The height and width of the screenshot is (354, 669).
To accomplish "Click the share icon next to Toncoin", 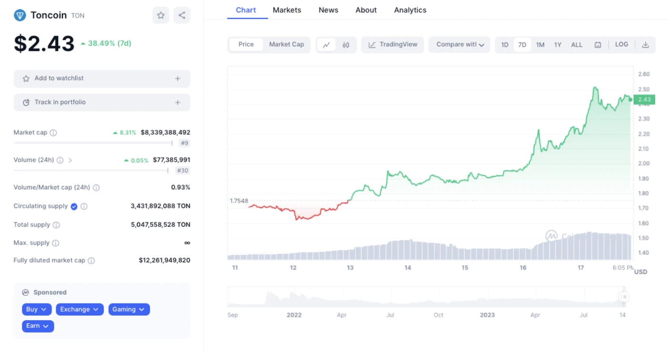I will click(182, 15).
